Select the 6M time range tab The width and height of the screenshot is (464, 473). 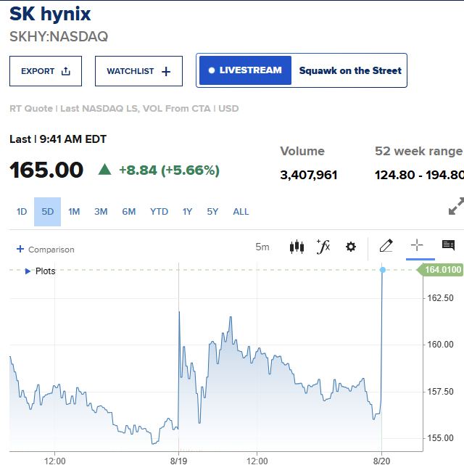click(x=129, y=212)
